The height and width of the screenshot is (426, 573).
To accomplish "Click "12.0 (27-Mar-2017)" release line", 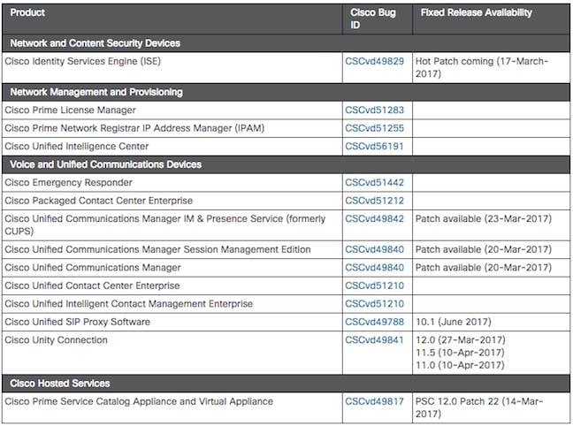I will [x=461, y=340].
